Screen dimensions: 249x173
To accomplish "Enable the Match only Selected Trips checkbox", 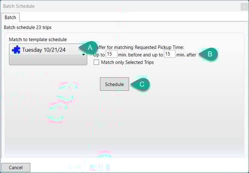I will (x=96, y=62).
